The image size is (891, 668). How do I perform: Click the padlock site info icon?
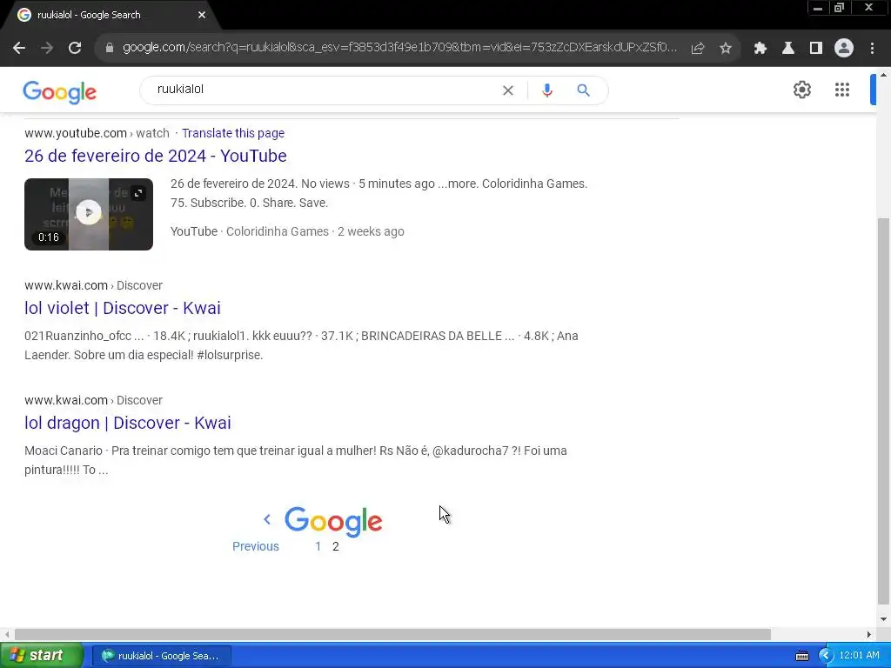click(110, 48)
